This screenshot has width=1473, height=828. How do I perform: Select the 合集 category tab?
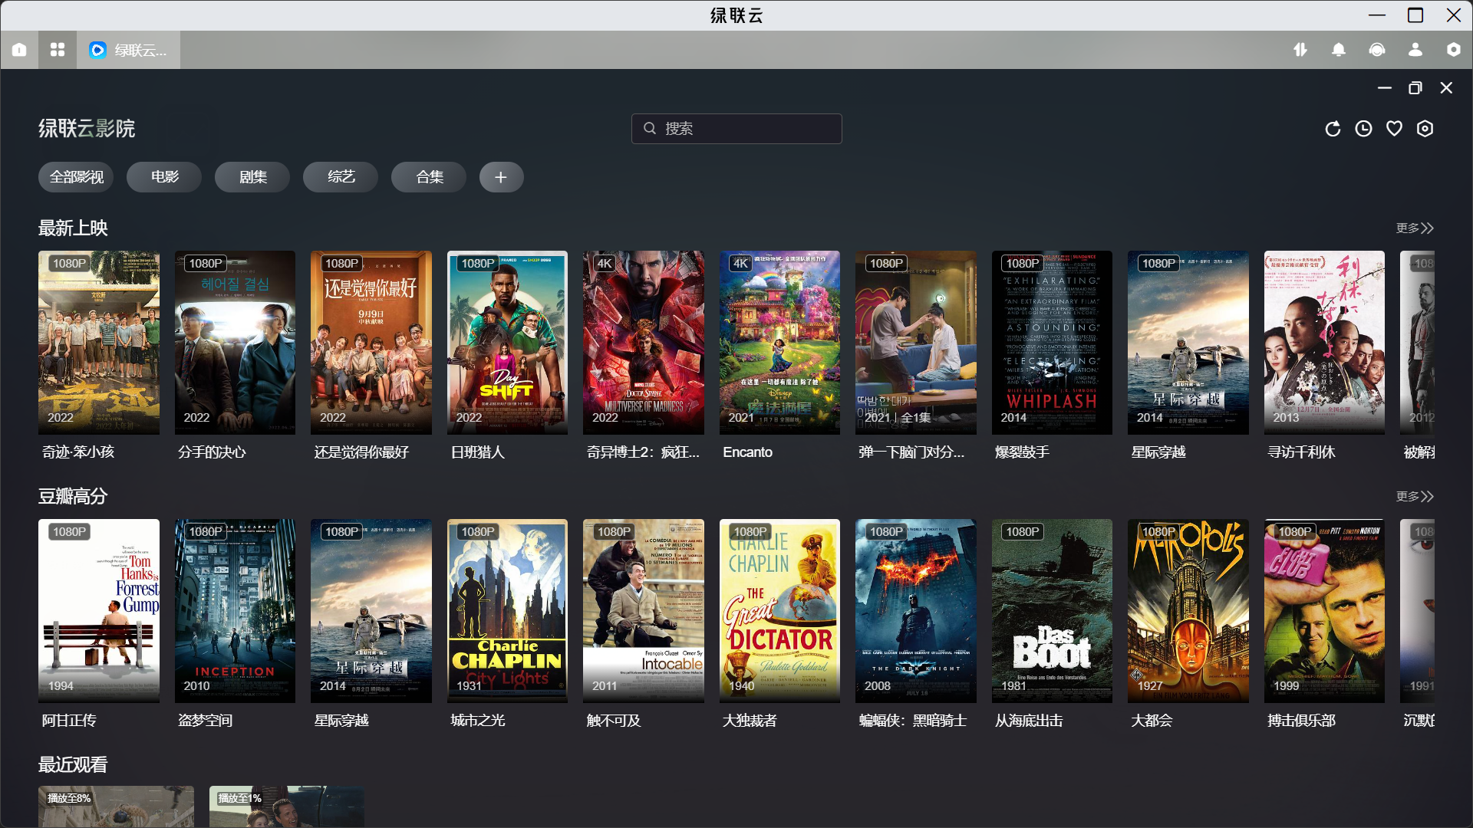429,177
